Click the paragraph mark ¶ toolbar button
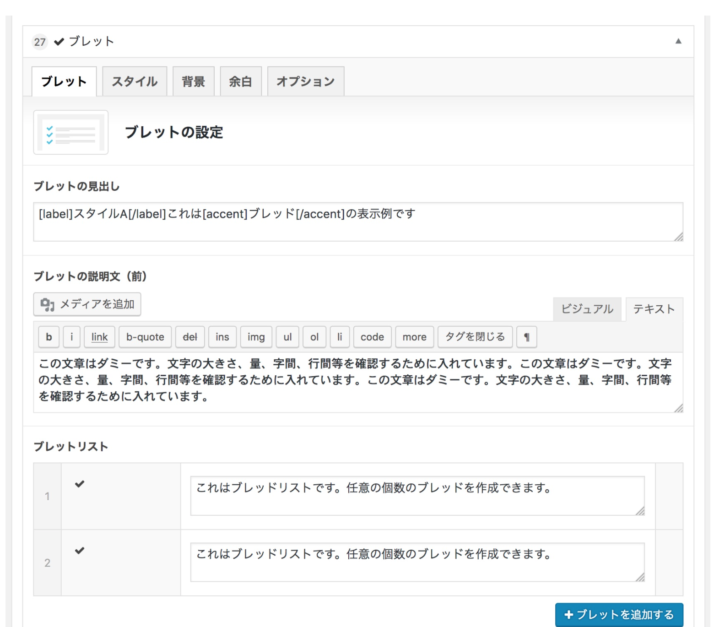The height and width of the screenshot is (627, 714). click(x=526, y=337)
